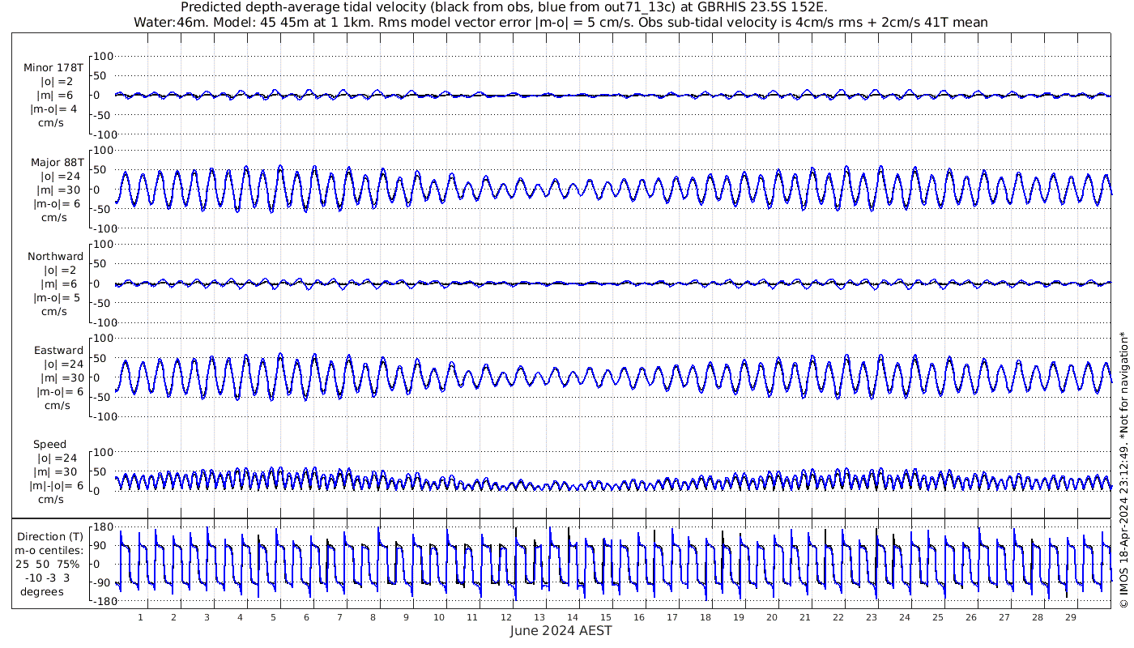Image resolution: width=1134 pixels, height=648 pixels.
Task: Click the date tick label '1'
Action: pyautogui.click(x=140, y=617)
